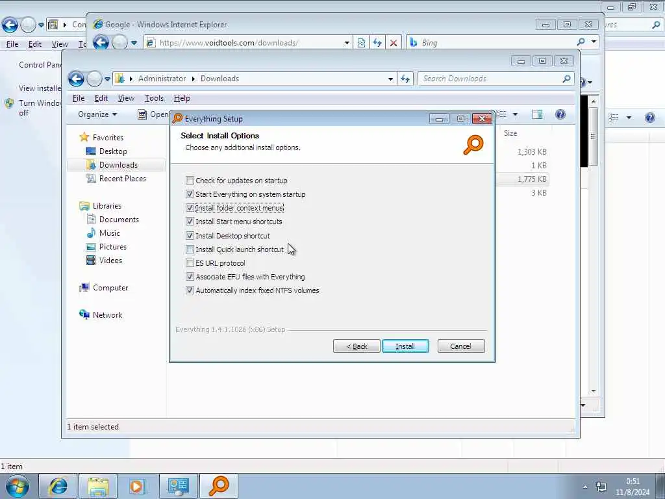Click Back in Internet Explorer window
665x499 pixels.
(101, 42)
